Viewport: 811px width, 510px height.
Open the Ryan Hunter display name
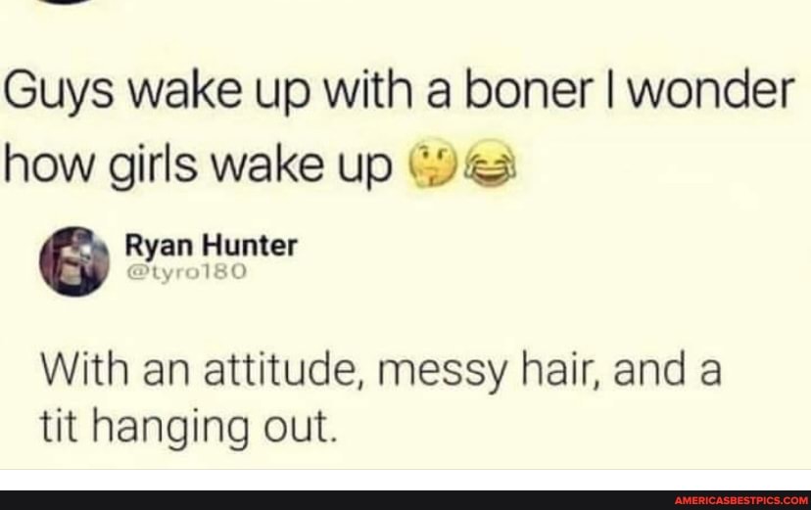(211, 245)
